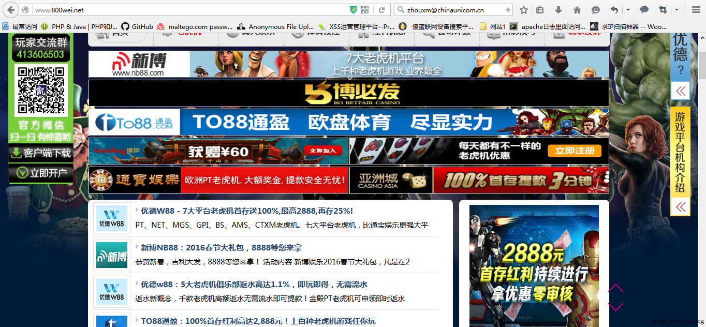Click the 新博 nb88.com banner ad

point(349,64)
